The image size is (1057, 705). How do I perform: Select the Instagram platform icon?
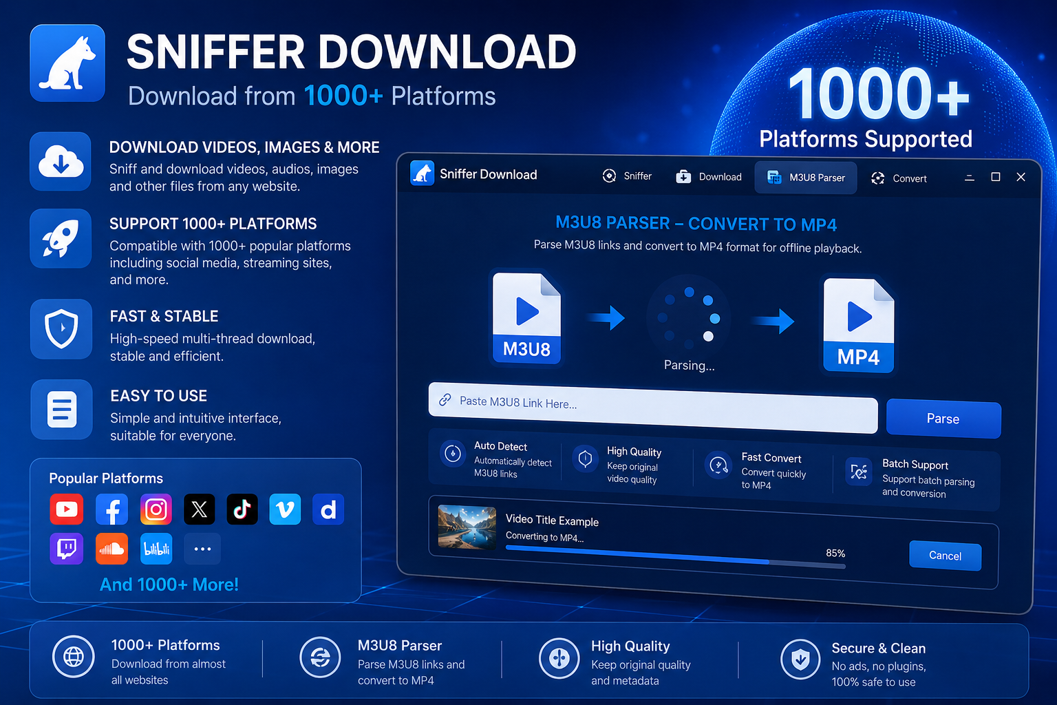(x=156, y=509)
